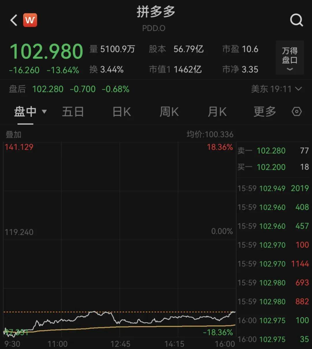Select ask volume 77
This screenshot has width=312, height=349.
[304, 151]
